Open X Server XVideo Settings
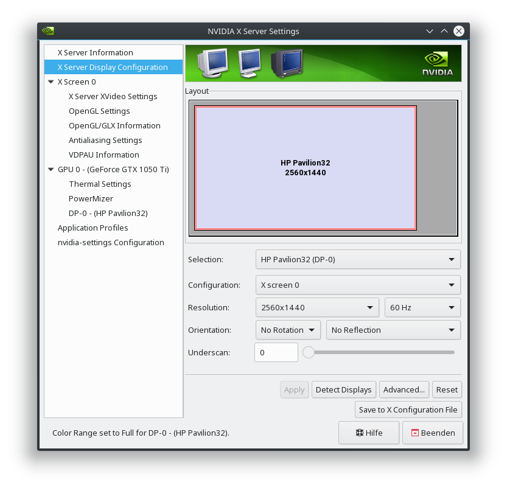Image resolution: width=507 pixels, height=488 pixels. 113,96
